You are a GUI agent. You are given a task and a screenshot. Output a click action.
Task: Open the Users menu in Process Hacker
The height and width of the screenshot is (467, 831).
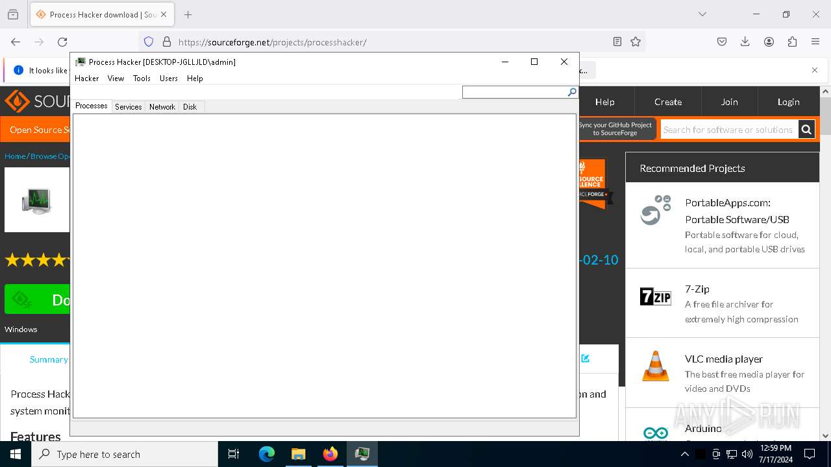[x=169, y=78]
